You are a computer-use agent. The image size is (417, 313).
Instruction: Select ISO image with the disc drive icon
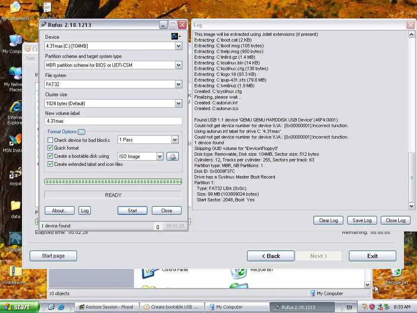tap(173, 156)
